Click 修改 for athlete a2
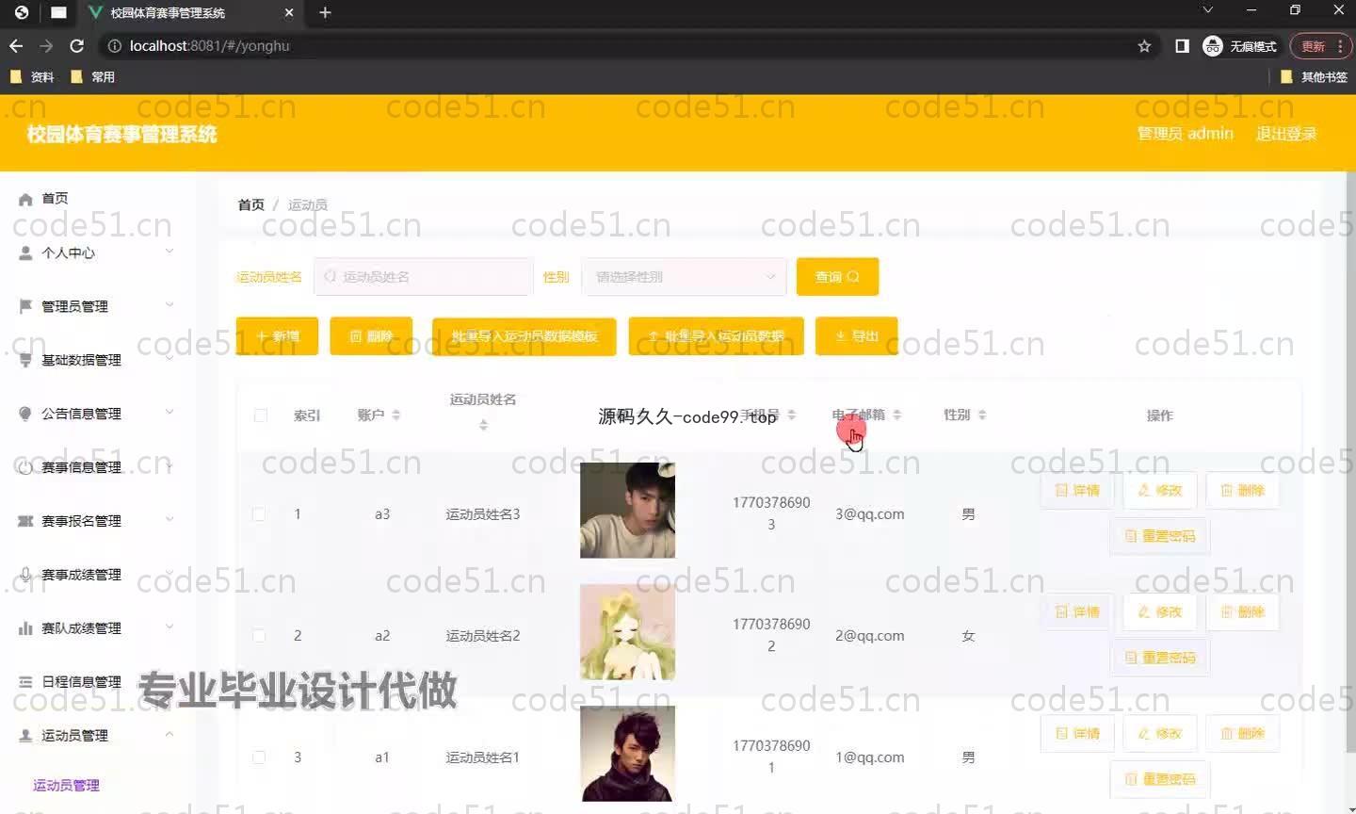This screenshot has height=814, width=1356. point(1160,612)
